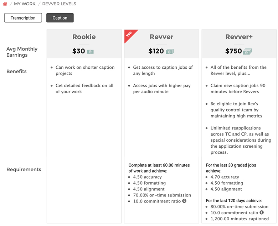Click the $750 average earnings amount
Viewport: 278px width, 226px height.
pos(233,51)
